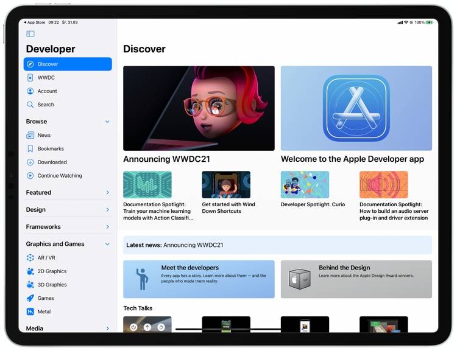Expand the Media section chevron
This screenshot has height=351, width=457.
coord(107,328)
